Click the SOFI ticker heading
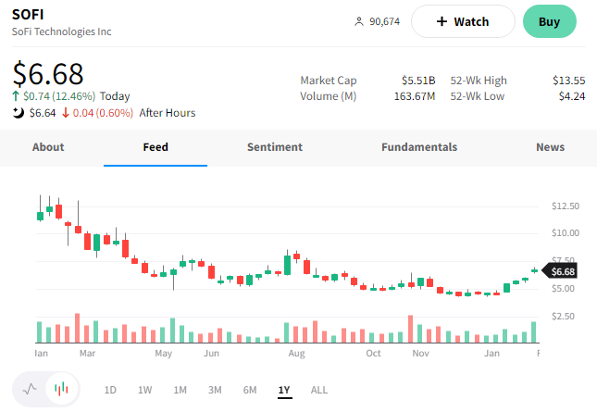This screenshot has width=597, height=412. pyautogui.click(x=28, y=15)
